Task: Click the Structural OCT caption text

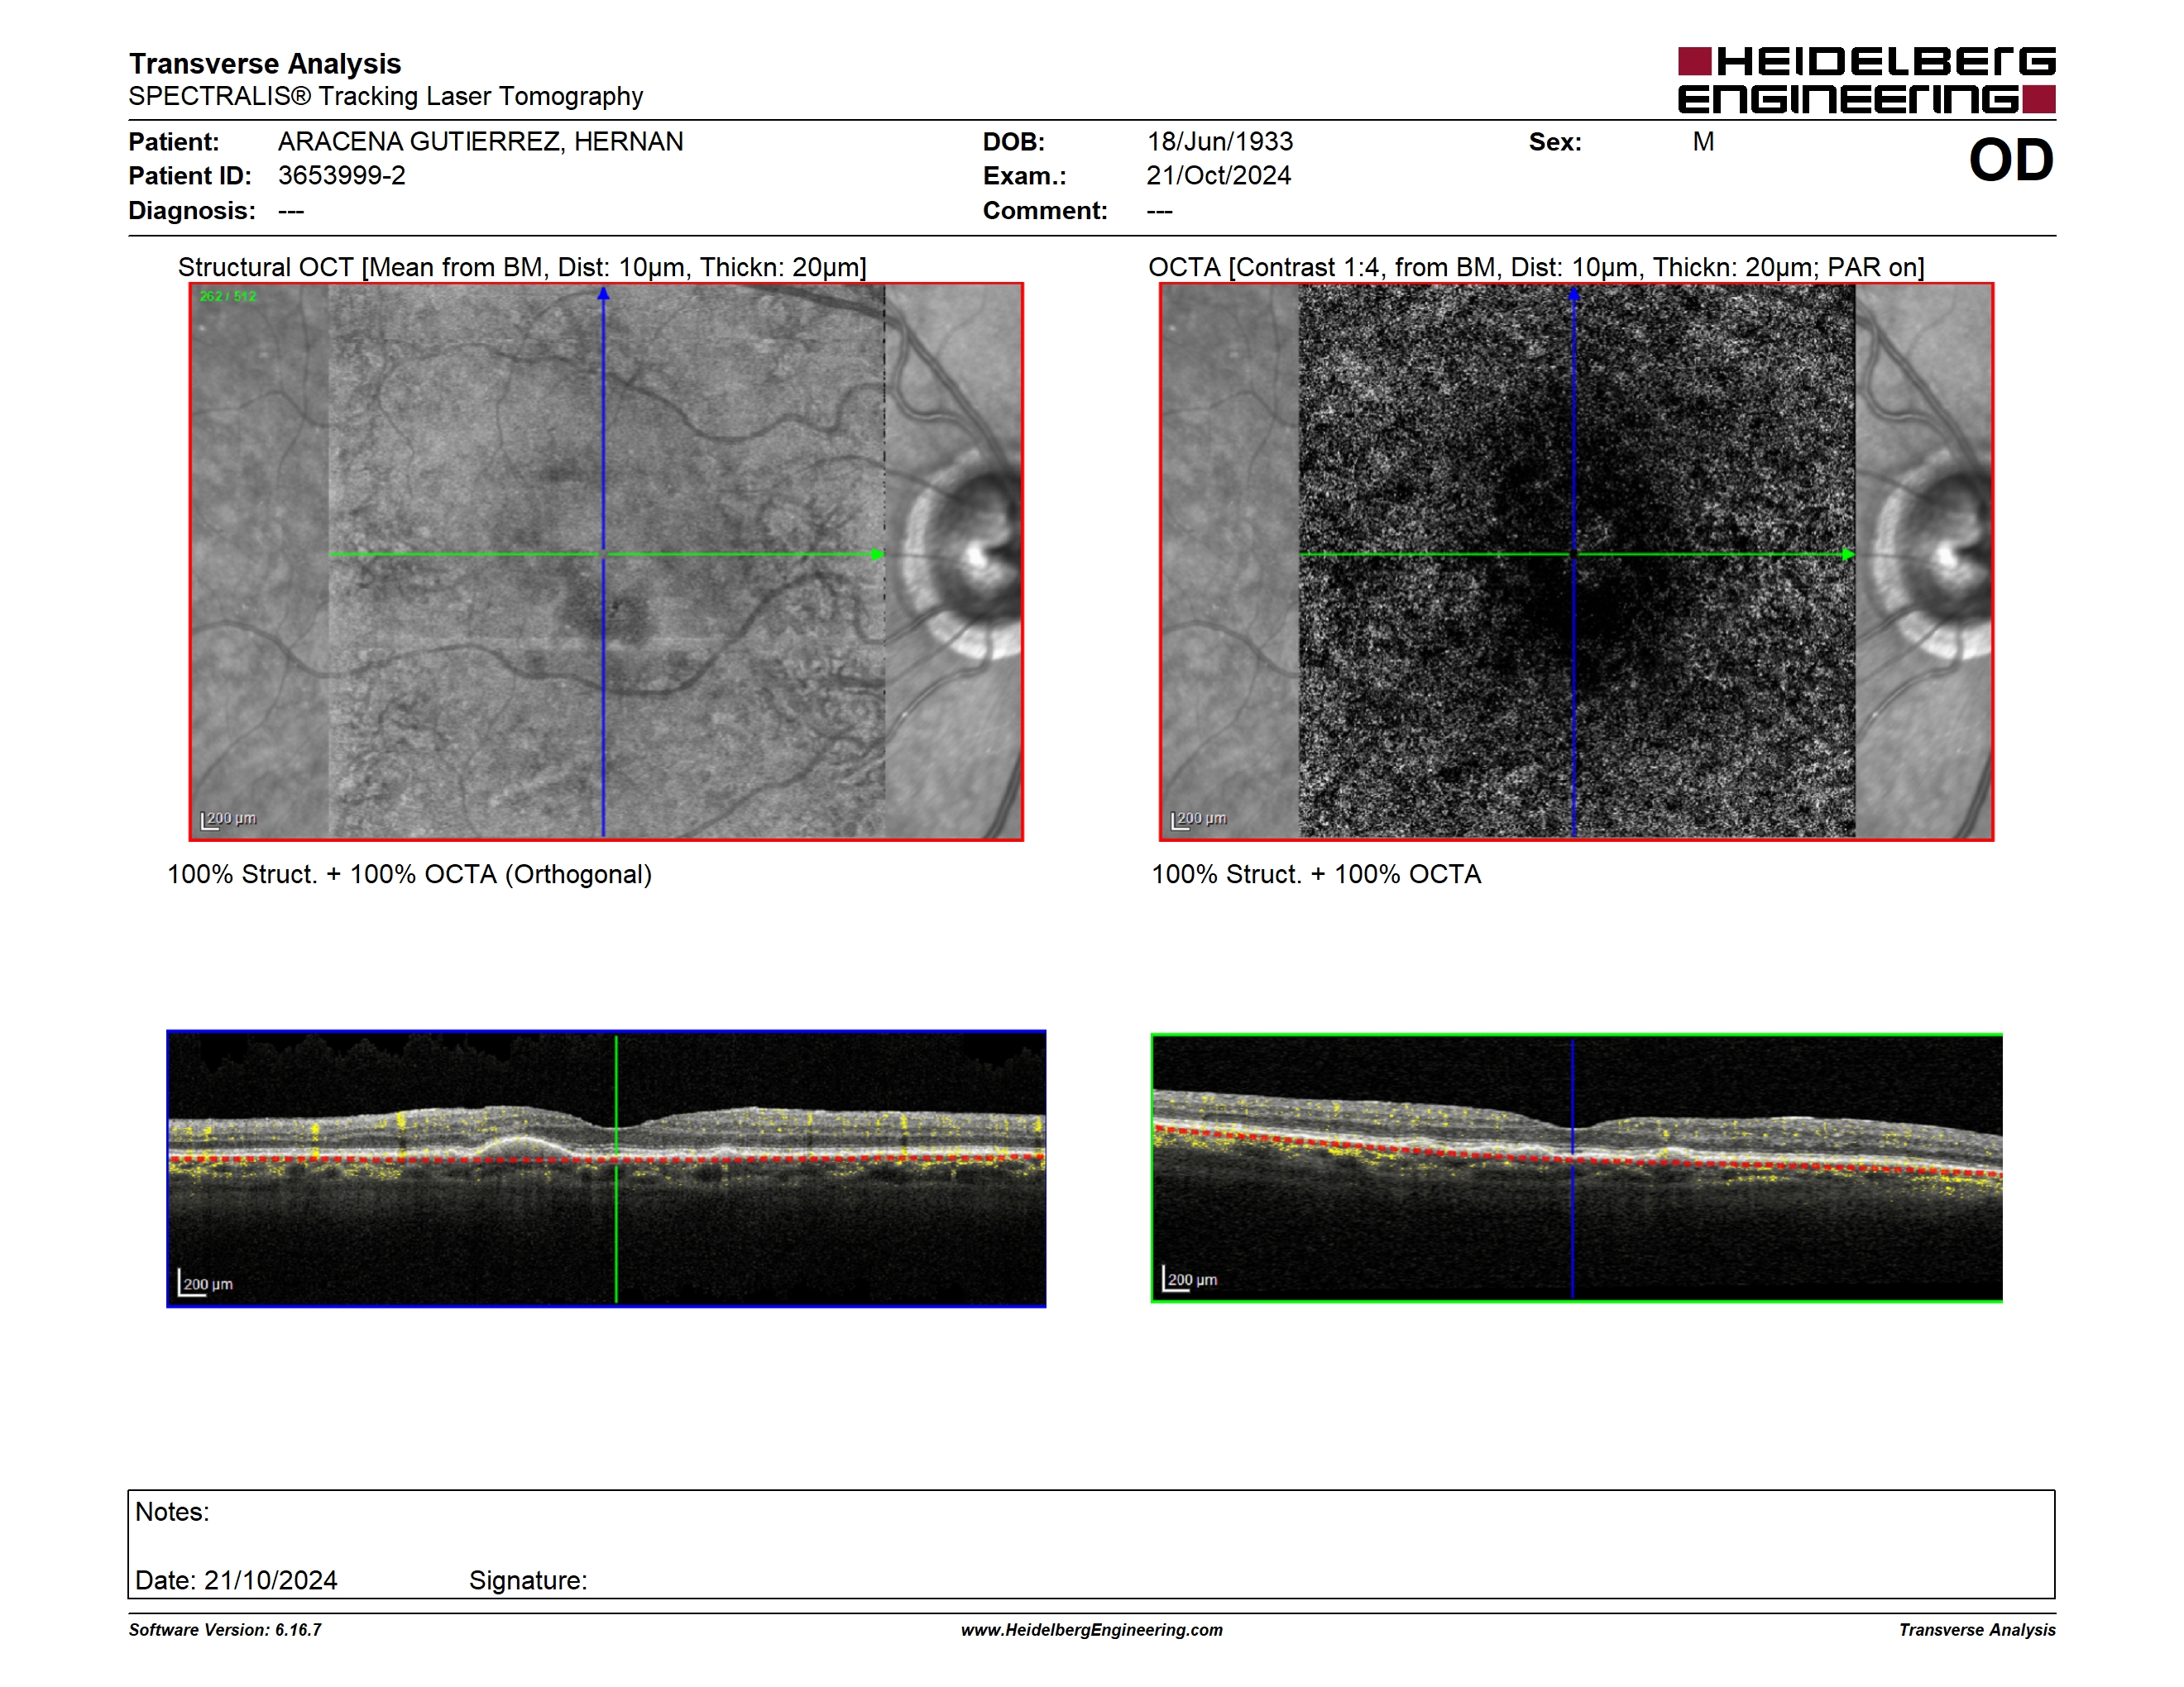Action: point(522,268)
